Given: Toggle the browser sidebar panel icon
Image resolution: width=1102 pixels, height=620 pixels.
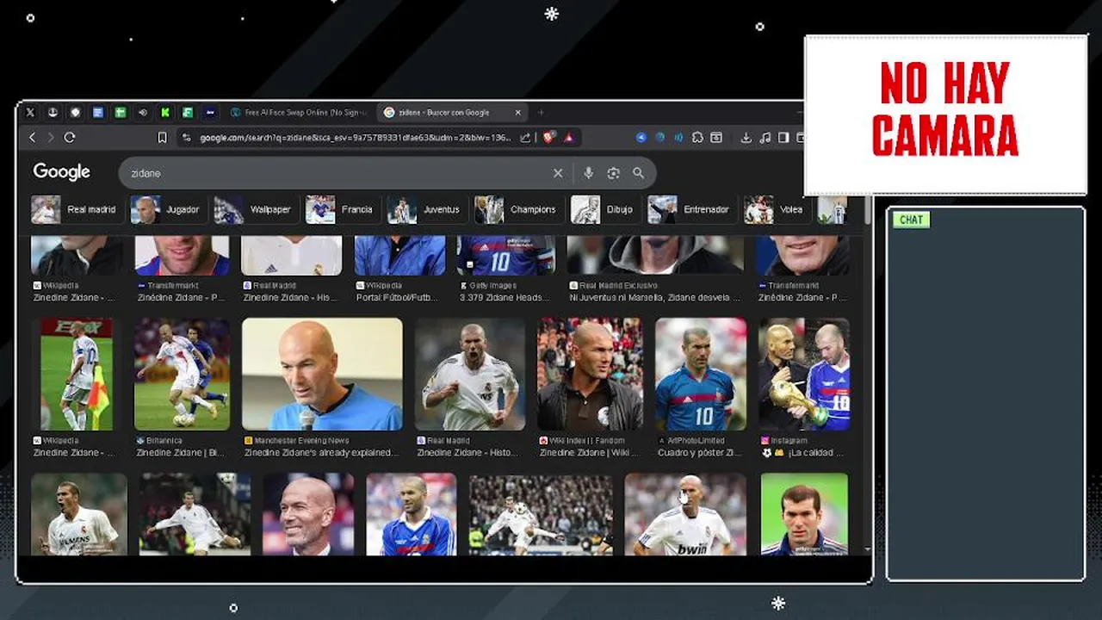Looking at the screenshot, I should point(783,138).
